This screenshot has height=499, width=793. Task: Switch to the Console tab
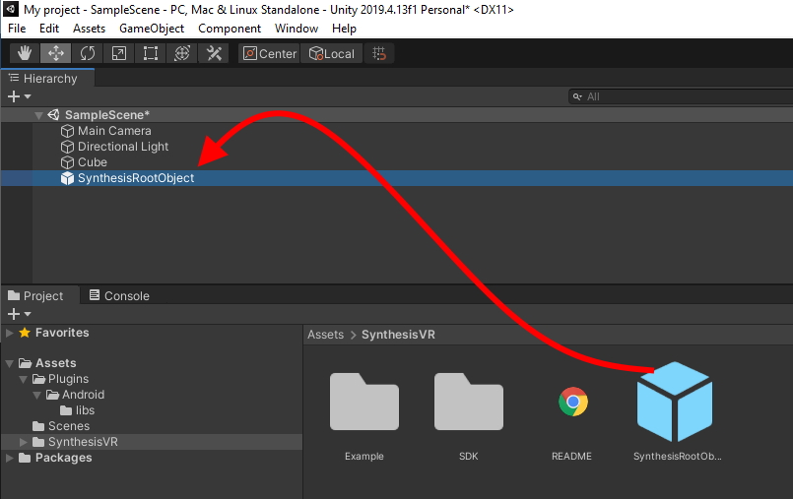(x=119, y=295)
